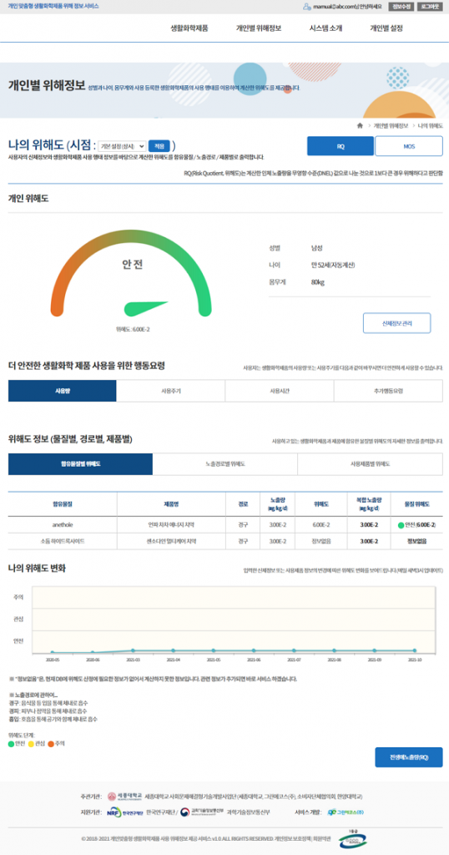Click the site title 개인 맞춤형 생활화학제품 위해 정보 서비스
The height and width of the screenshot is (855, 449).
coord(53,6)
